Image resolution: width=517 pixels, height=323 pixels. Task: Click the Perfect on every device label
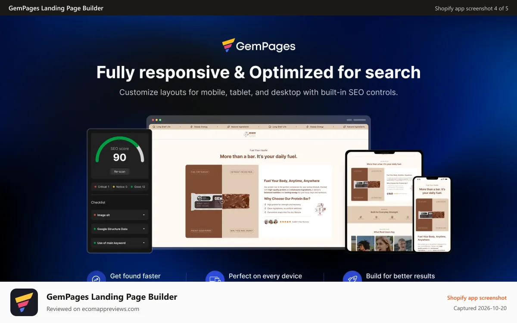[265, 276]
